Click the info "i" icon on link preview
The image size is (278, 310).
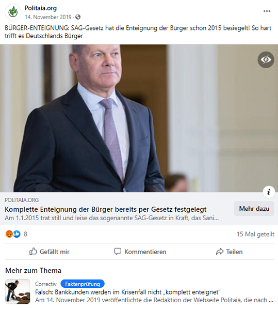269,192
